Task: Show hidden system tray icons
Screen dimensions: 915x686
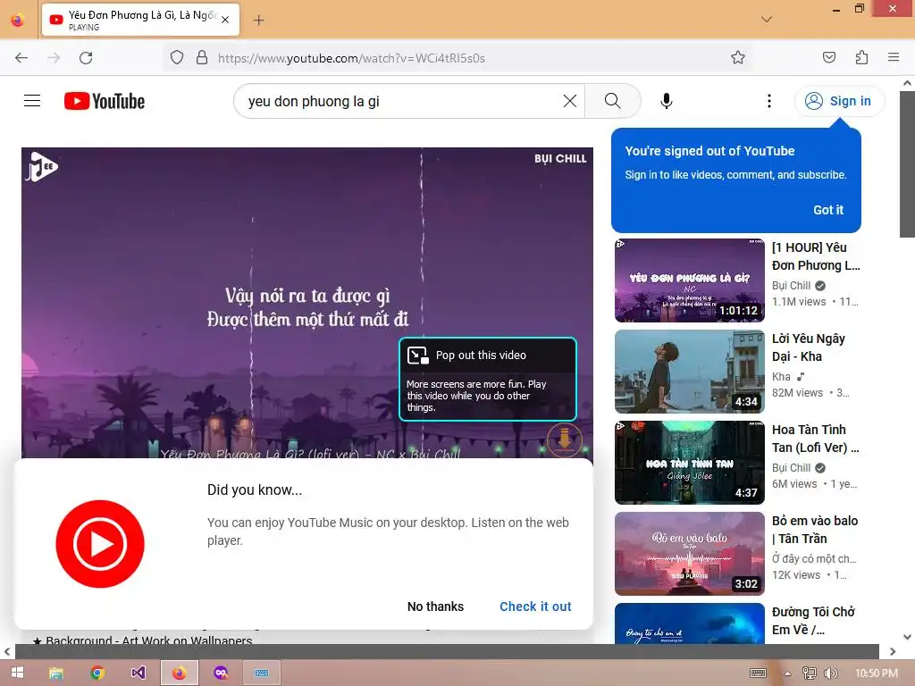Action: (788, 673)
